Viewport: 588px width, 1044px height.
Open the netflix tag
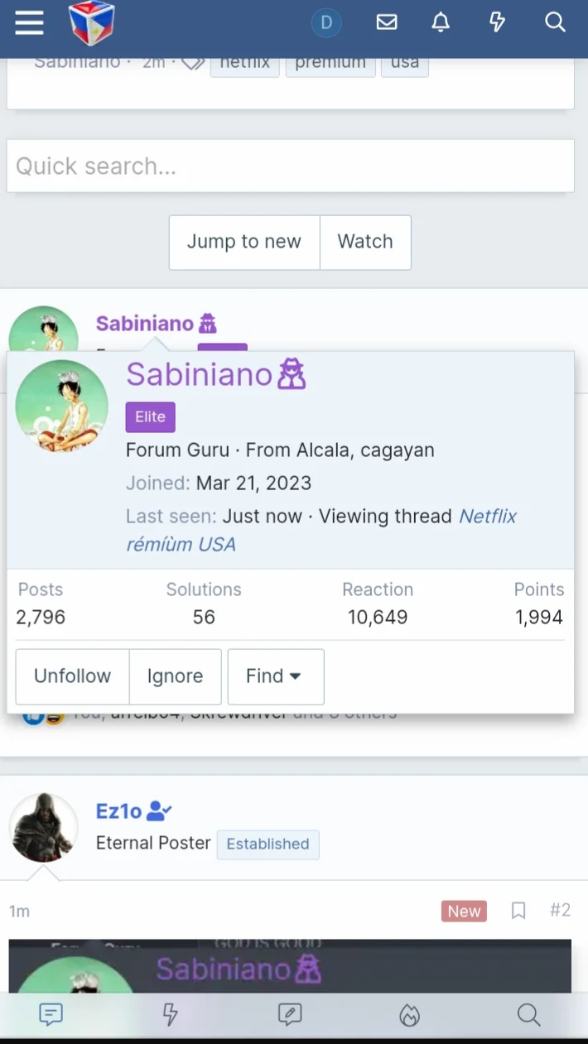[x=245, y=63]
